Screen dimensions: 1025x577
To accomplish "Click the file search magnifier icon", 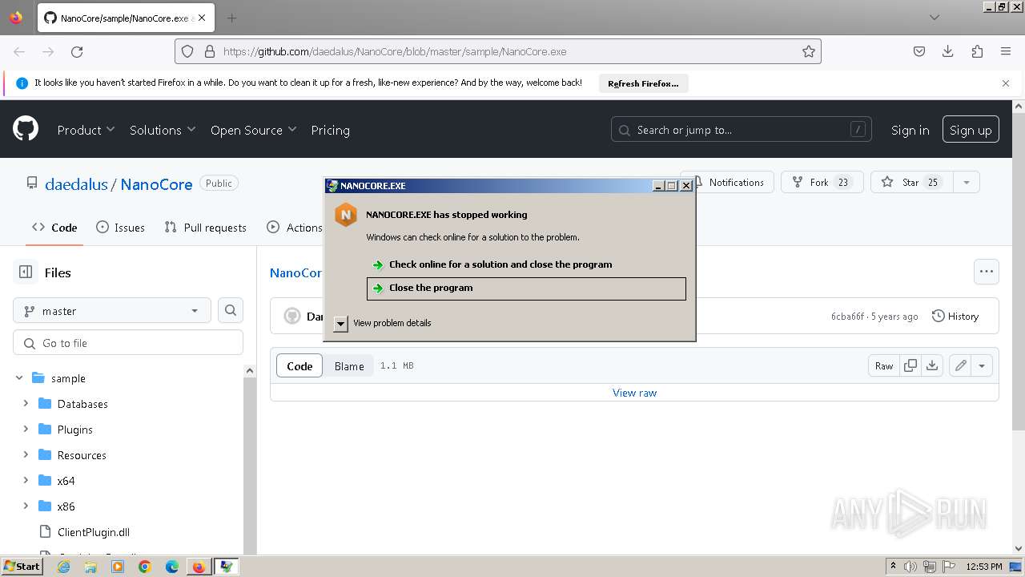I will 231,310.
